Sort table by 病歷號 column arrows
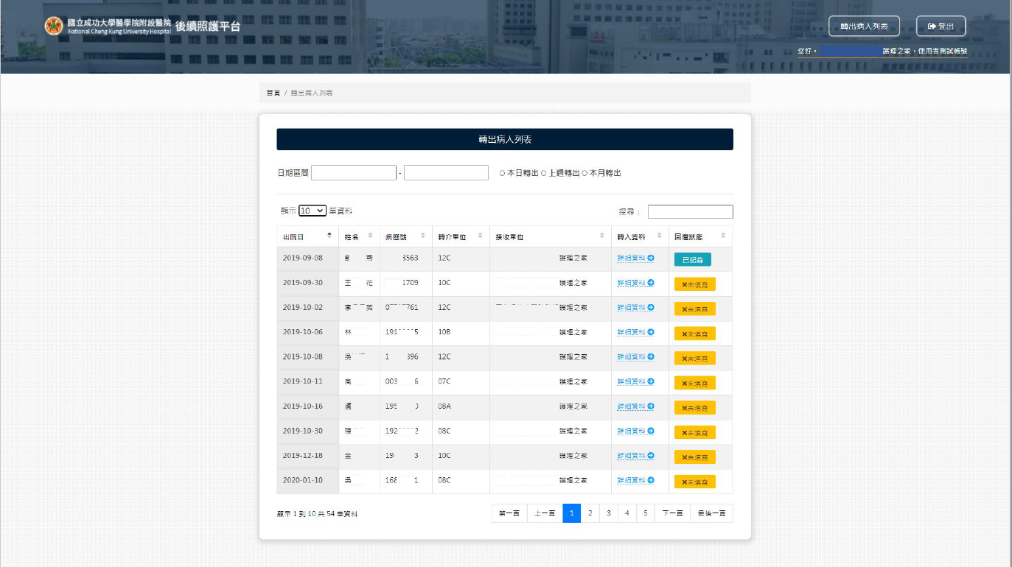This screenshot has width=1012, height=567. tap(423, 236)
